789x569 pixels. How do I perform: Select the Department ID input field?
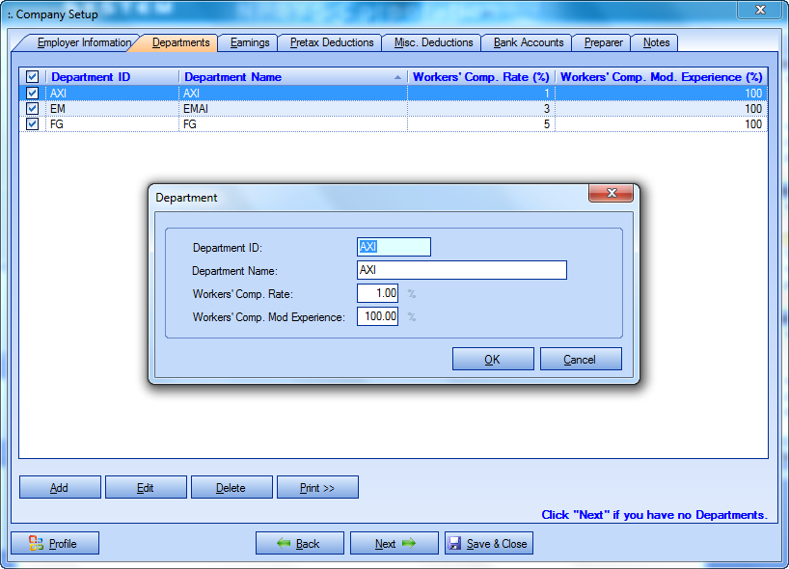pos(394,247)
